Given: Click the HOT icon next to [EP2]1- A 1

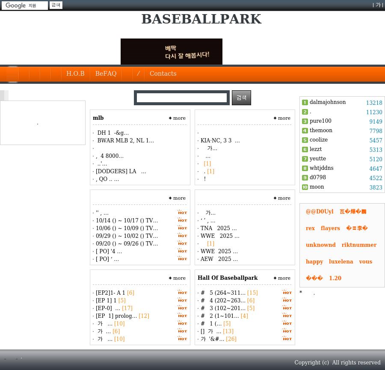Looking at the screenshot, I should point(182,293).
